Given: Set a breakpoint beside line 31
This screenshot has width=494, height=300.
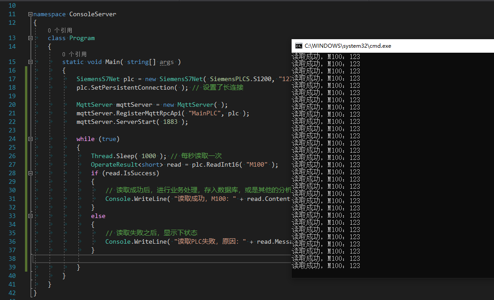Looking at the screenshot, I should [4, 199].
